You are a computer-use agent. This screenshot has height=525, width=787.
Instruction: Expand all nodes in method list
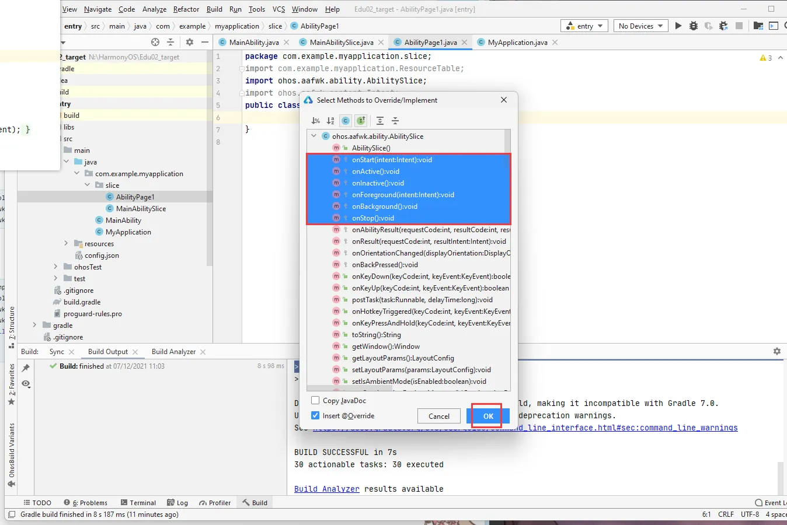(x=380, y=121)
